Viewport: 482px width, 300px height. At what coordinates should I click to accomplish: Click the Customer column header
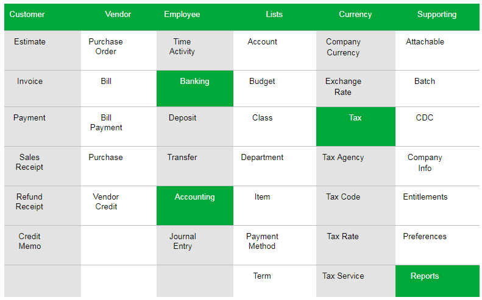tap(27, 15)
